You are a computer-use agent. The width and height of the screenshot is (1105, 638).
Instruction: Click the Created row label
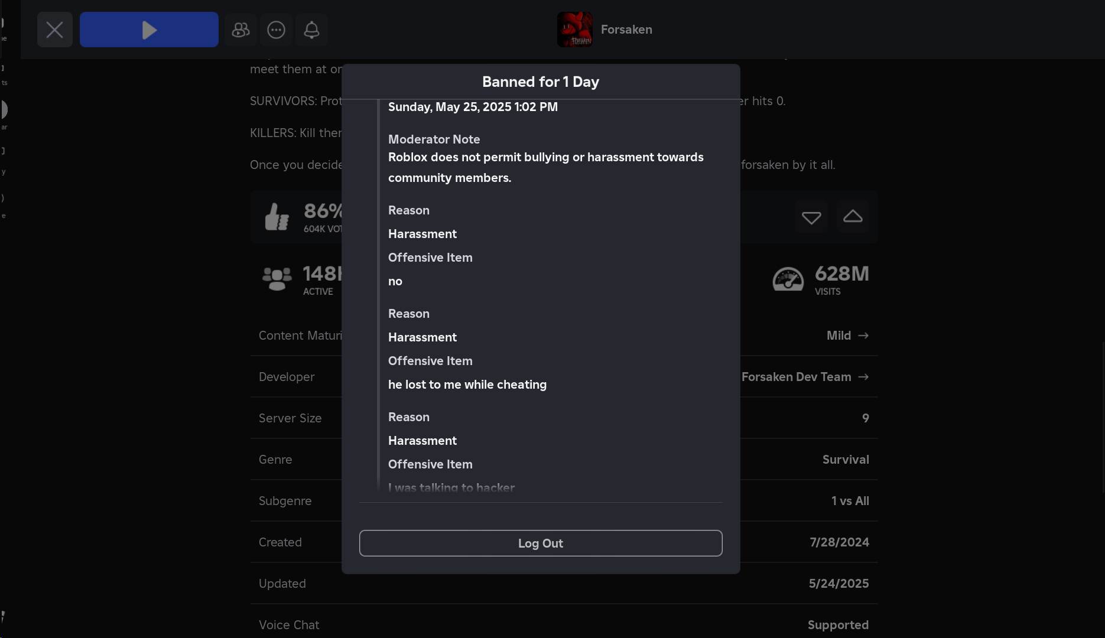pos(280,542)
